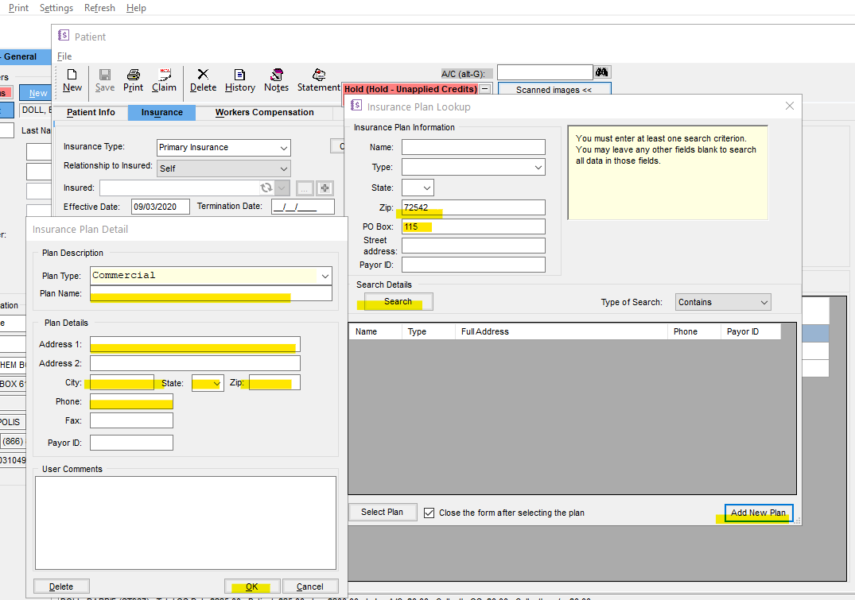Click the Address 2 input field
Viewport: 855px width, 600px height.
[x=195, y=363]
